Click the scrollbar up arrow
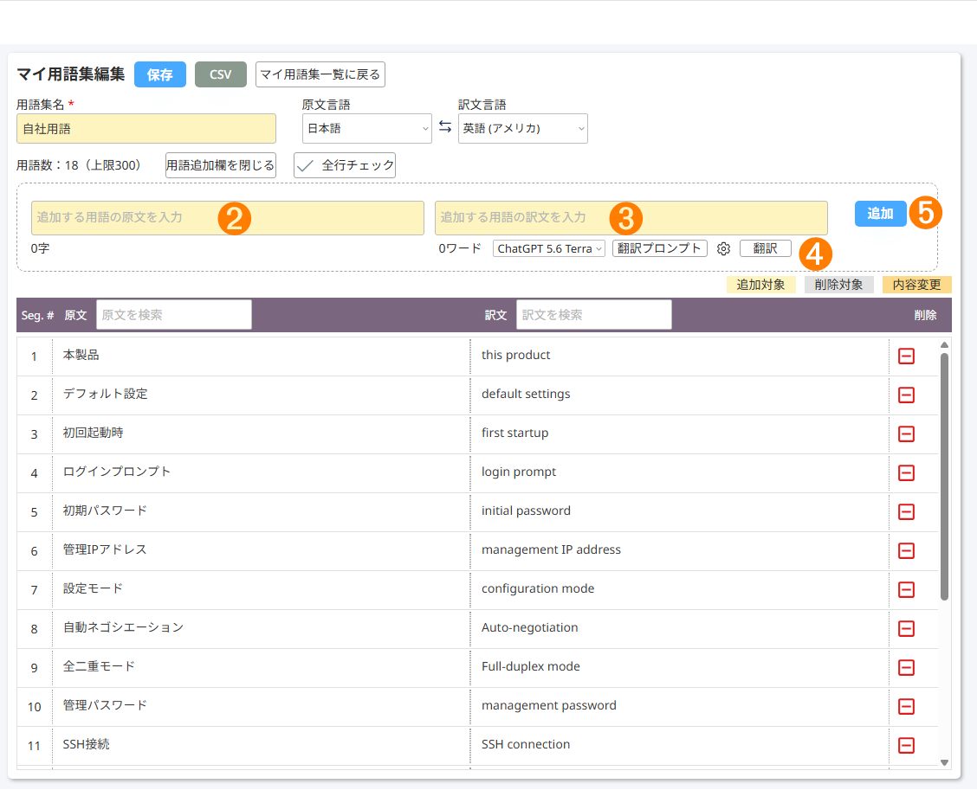The width and height of the screenshot is (977, 790). click(x=945, y=345)
